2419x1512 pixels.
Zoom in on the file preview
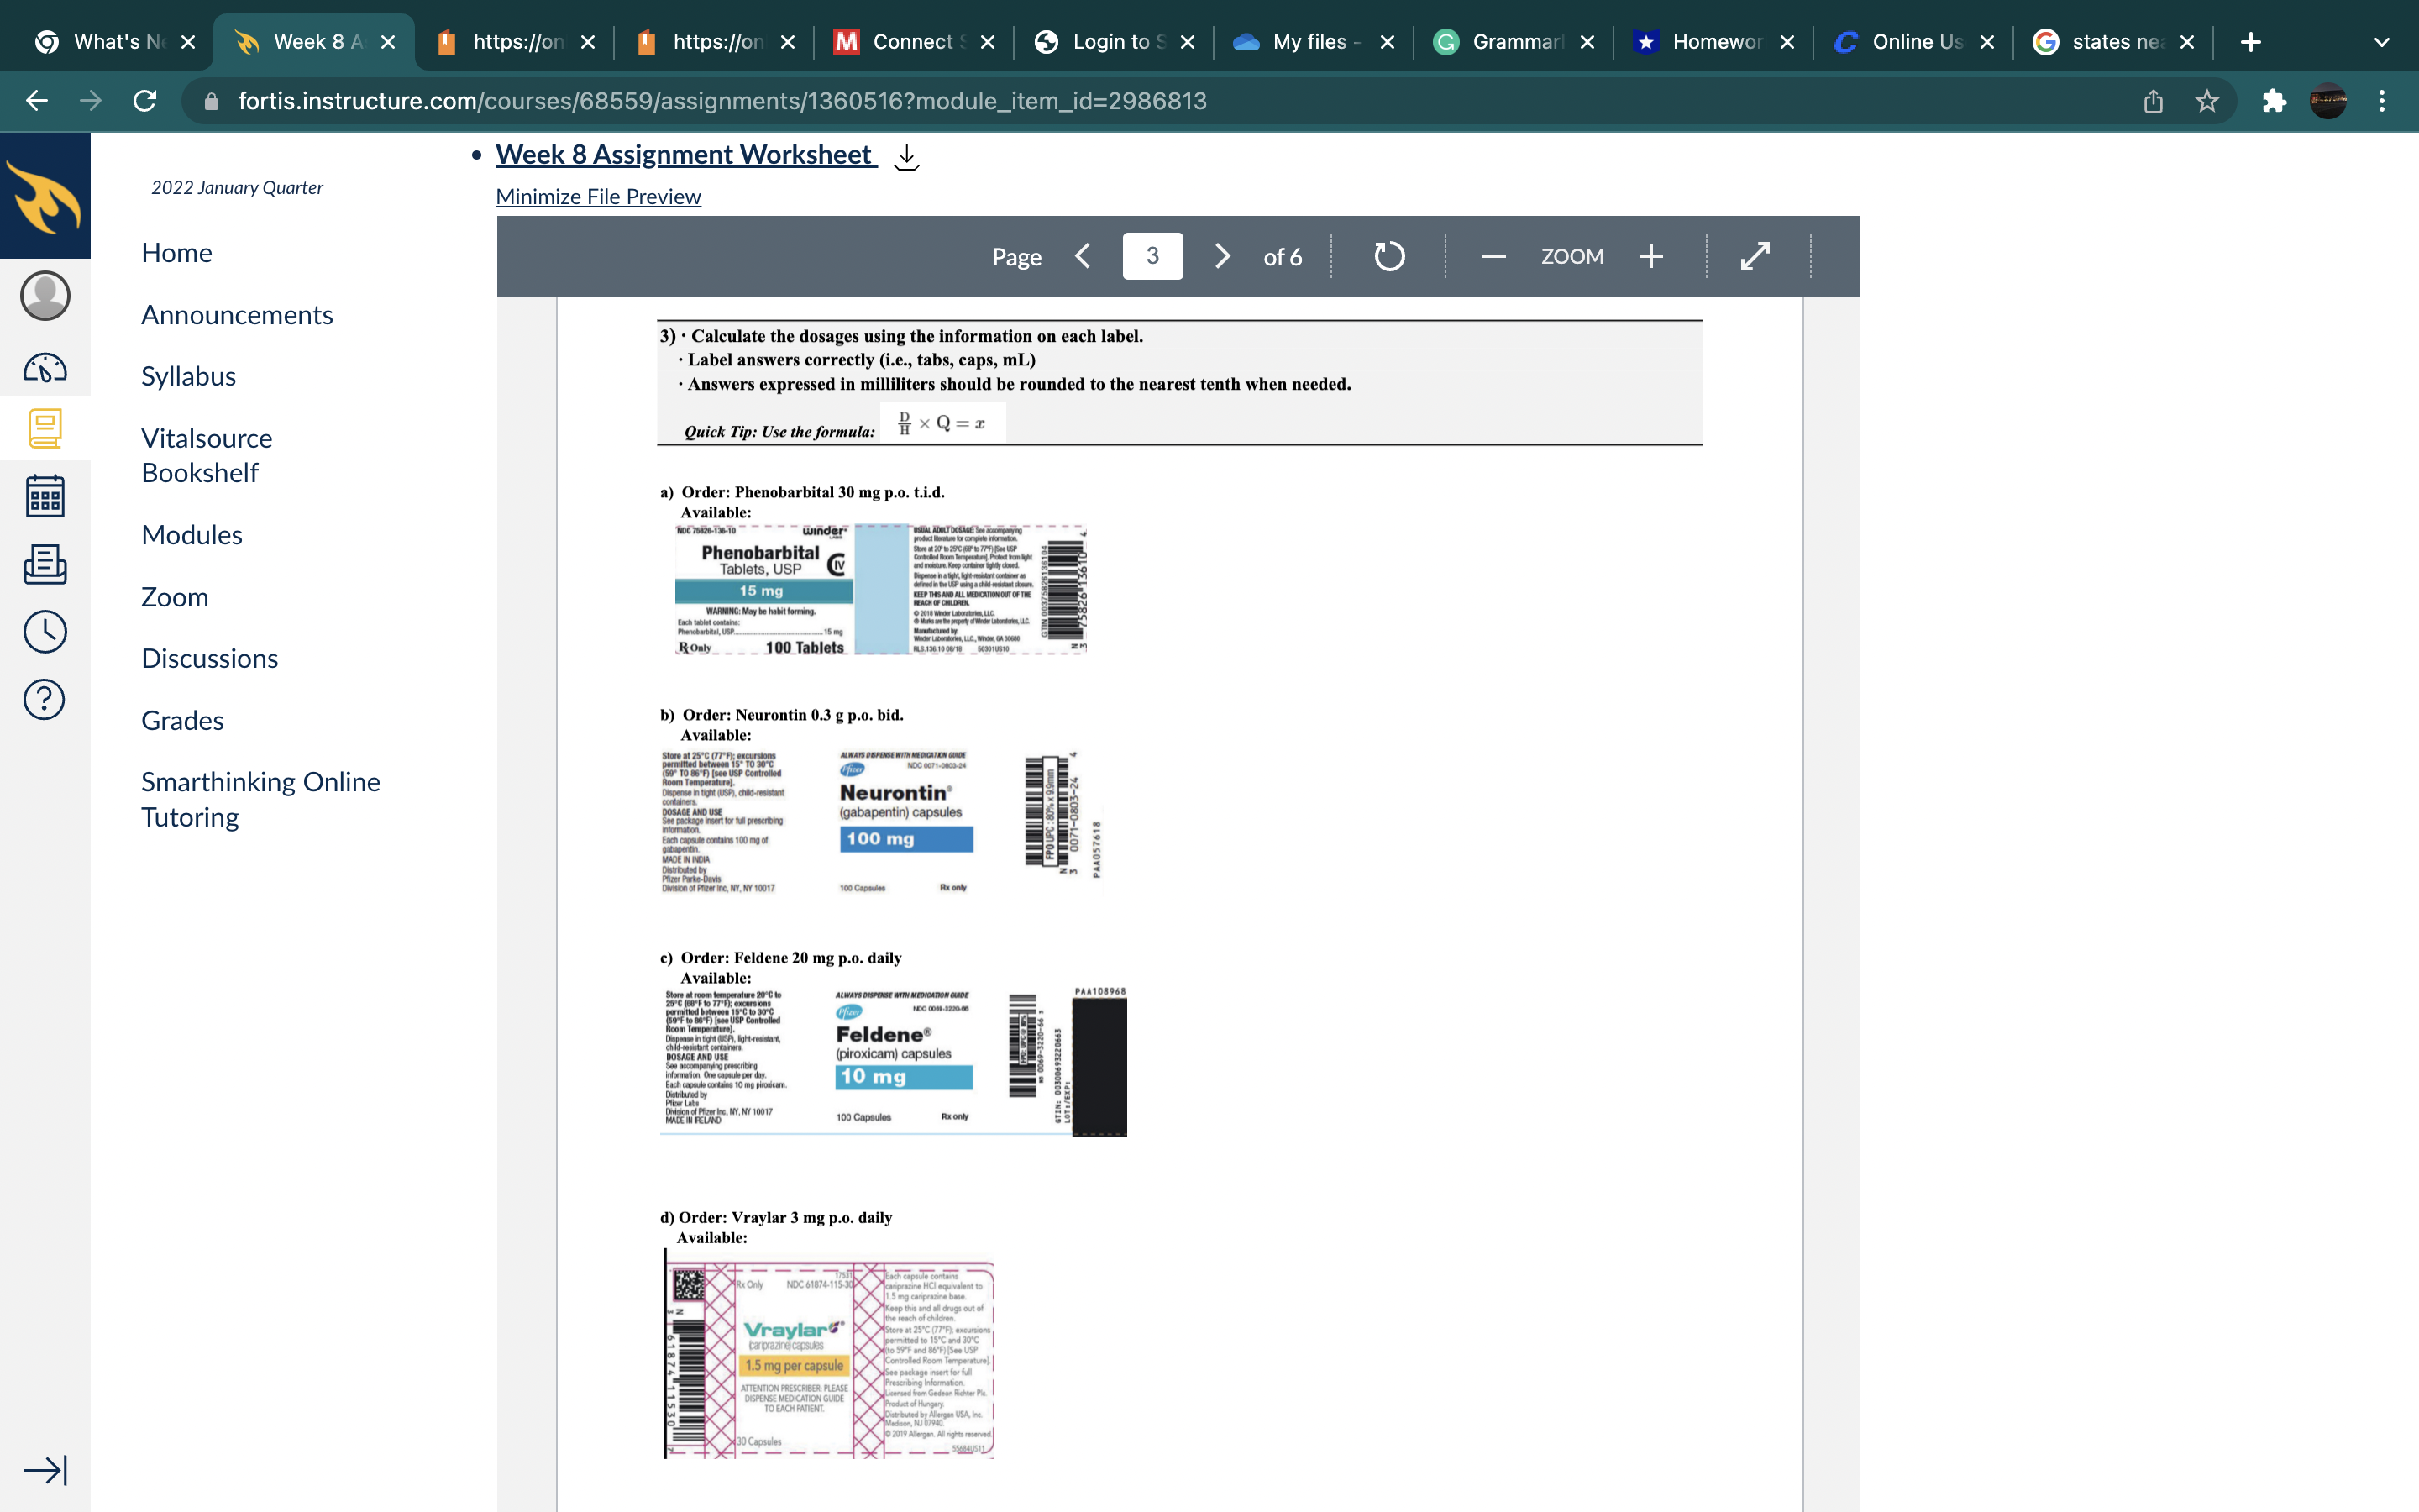[1650, 256]
